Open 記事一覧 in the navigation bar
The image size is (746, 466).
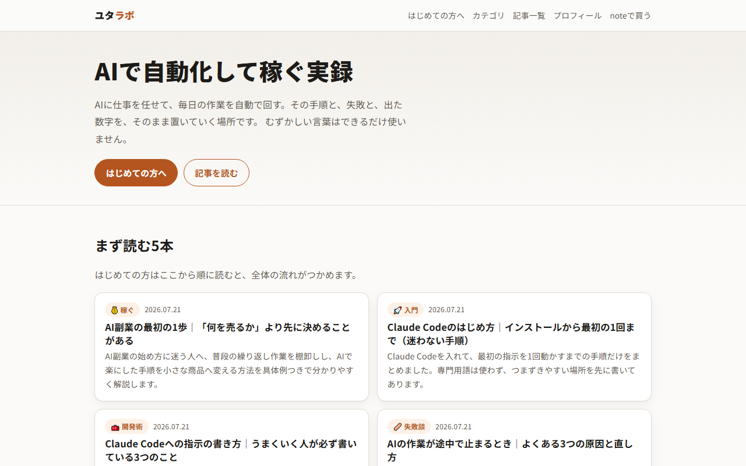pyautogui.click(x=529, y=16)
